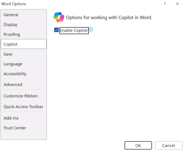183x151 pixels.
Task: Click the Copilot logo icon
Action: coord(59,17)
